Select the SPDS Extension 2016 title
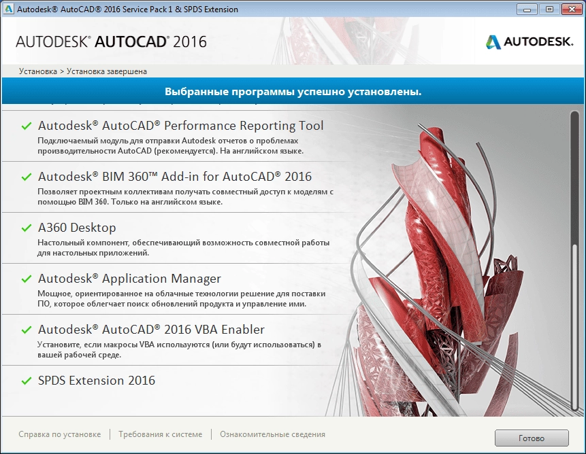Image resolution: width=586 pixels, height=454 pixels. point(97,381)
